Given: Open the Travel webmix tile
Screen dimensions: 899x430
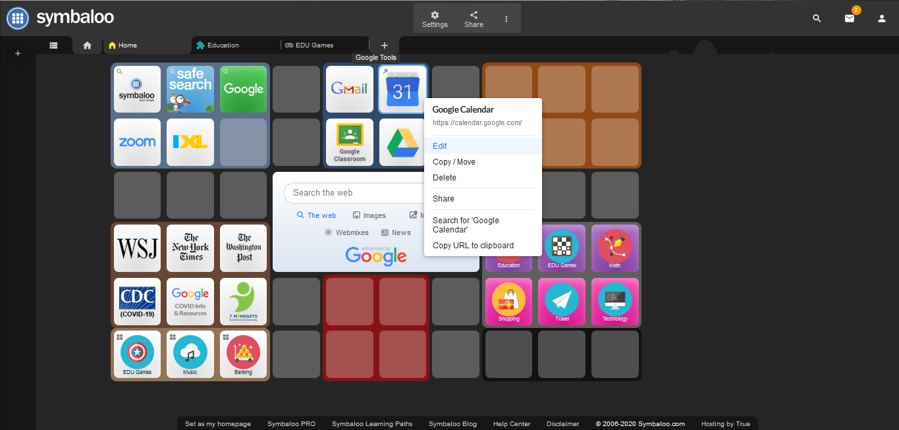Looking at the screenshot, I should pos(562,301).
